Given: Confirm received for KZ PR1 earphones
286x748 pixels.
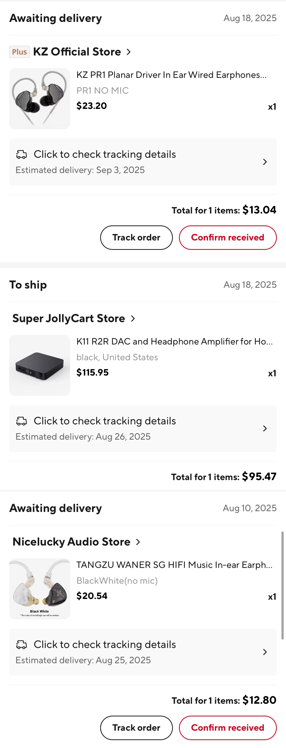Looking at the screenshot, I should [228, 238].
